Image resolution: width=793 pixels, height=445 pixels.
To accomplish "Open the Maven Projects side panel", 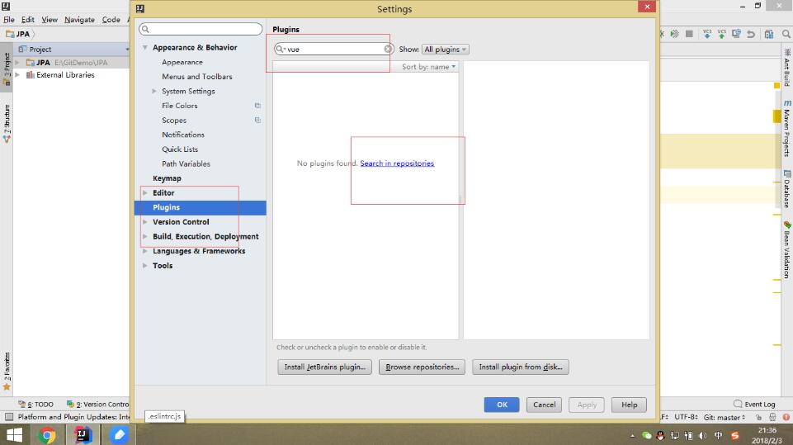I will (787, 128).
